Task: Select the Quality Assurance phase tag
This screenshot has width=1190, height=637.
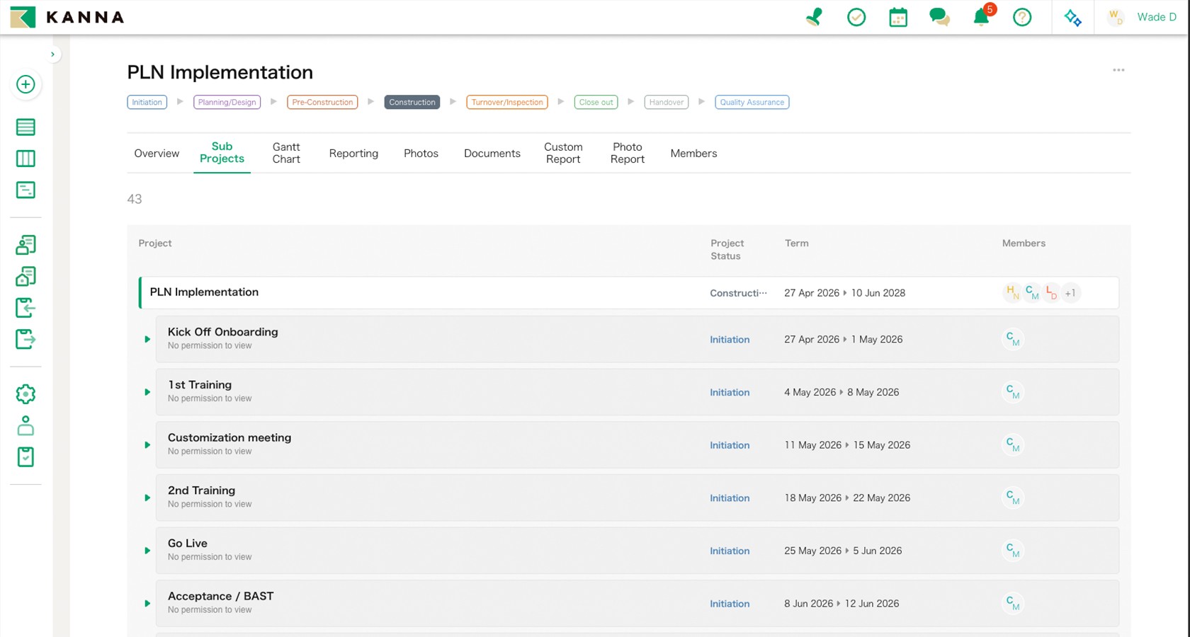Action: click(752, 102)
